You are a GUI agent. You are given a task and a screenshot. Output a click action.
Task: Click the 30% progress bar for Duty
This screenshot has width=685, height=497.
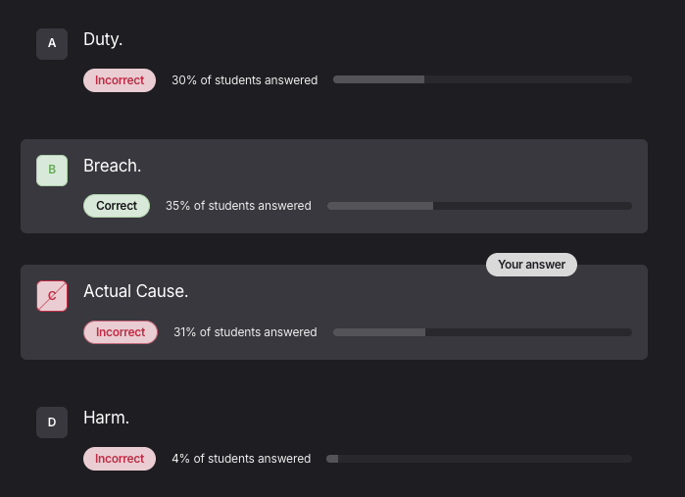(482, 79)
